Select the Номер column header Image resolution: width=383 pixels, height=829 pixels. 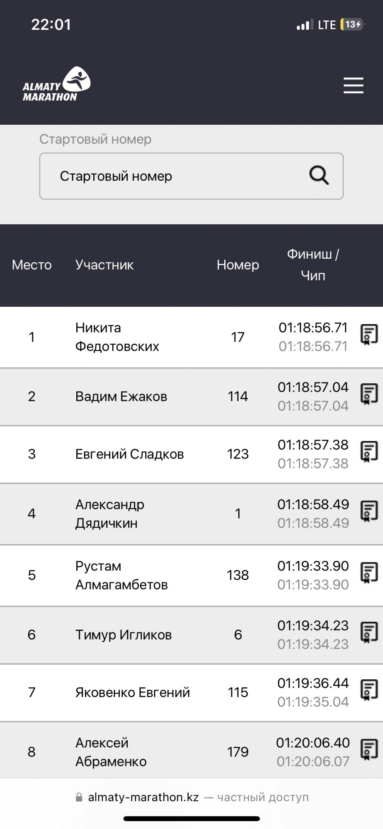click(238, 265)
